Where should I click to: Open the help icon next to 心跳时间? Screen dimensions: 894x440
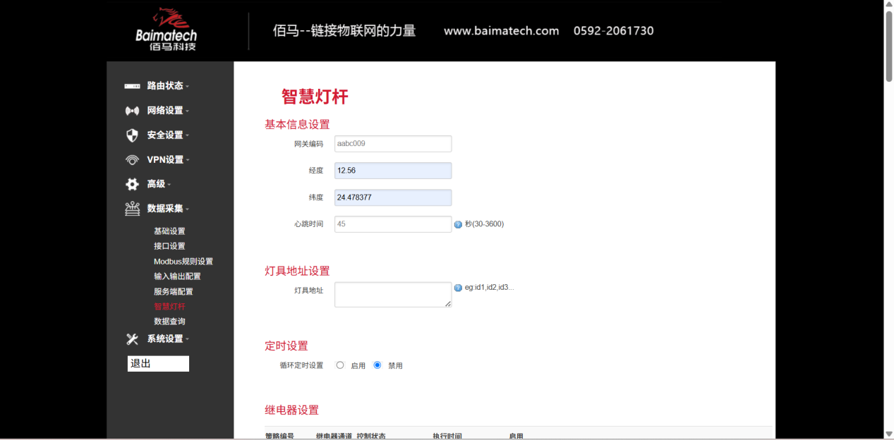459,224
